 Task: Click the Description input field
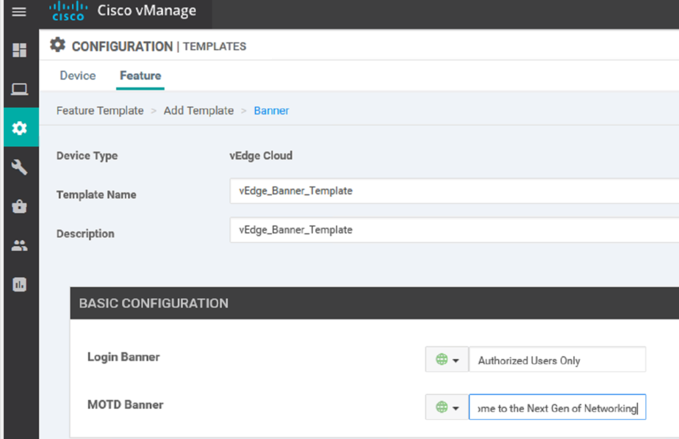point(454,230)
